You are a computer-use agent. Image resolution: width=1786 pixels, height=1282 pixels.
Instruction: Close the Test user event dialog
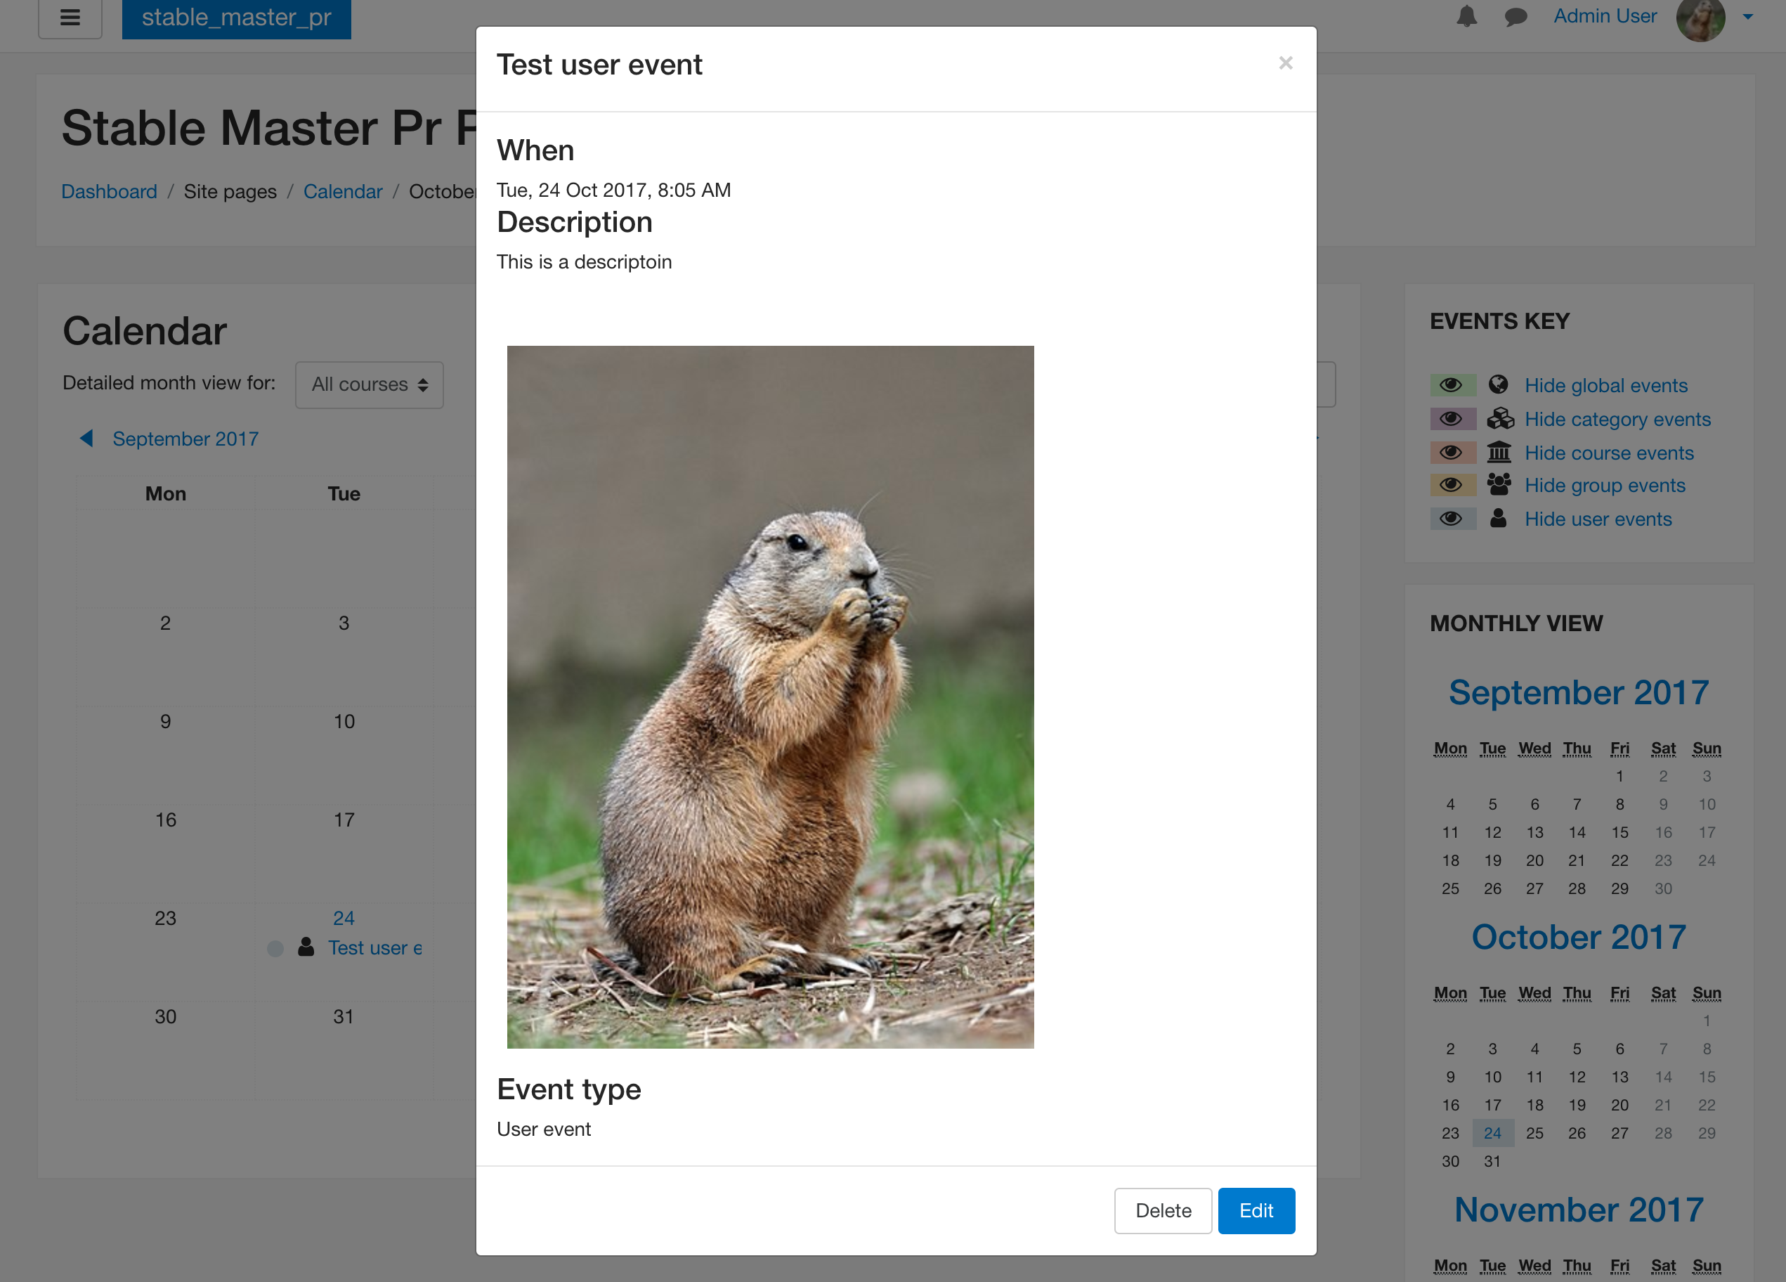tap(1285, 63)
